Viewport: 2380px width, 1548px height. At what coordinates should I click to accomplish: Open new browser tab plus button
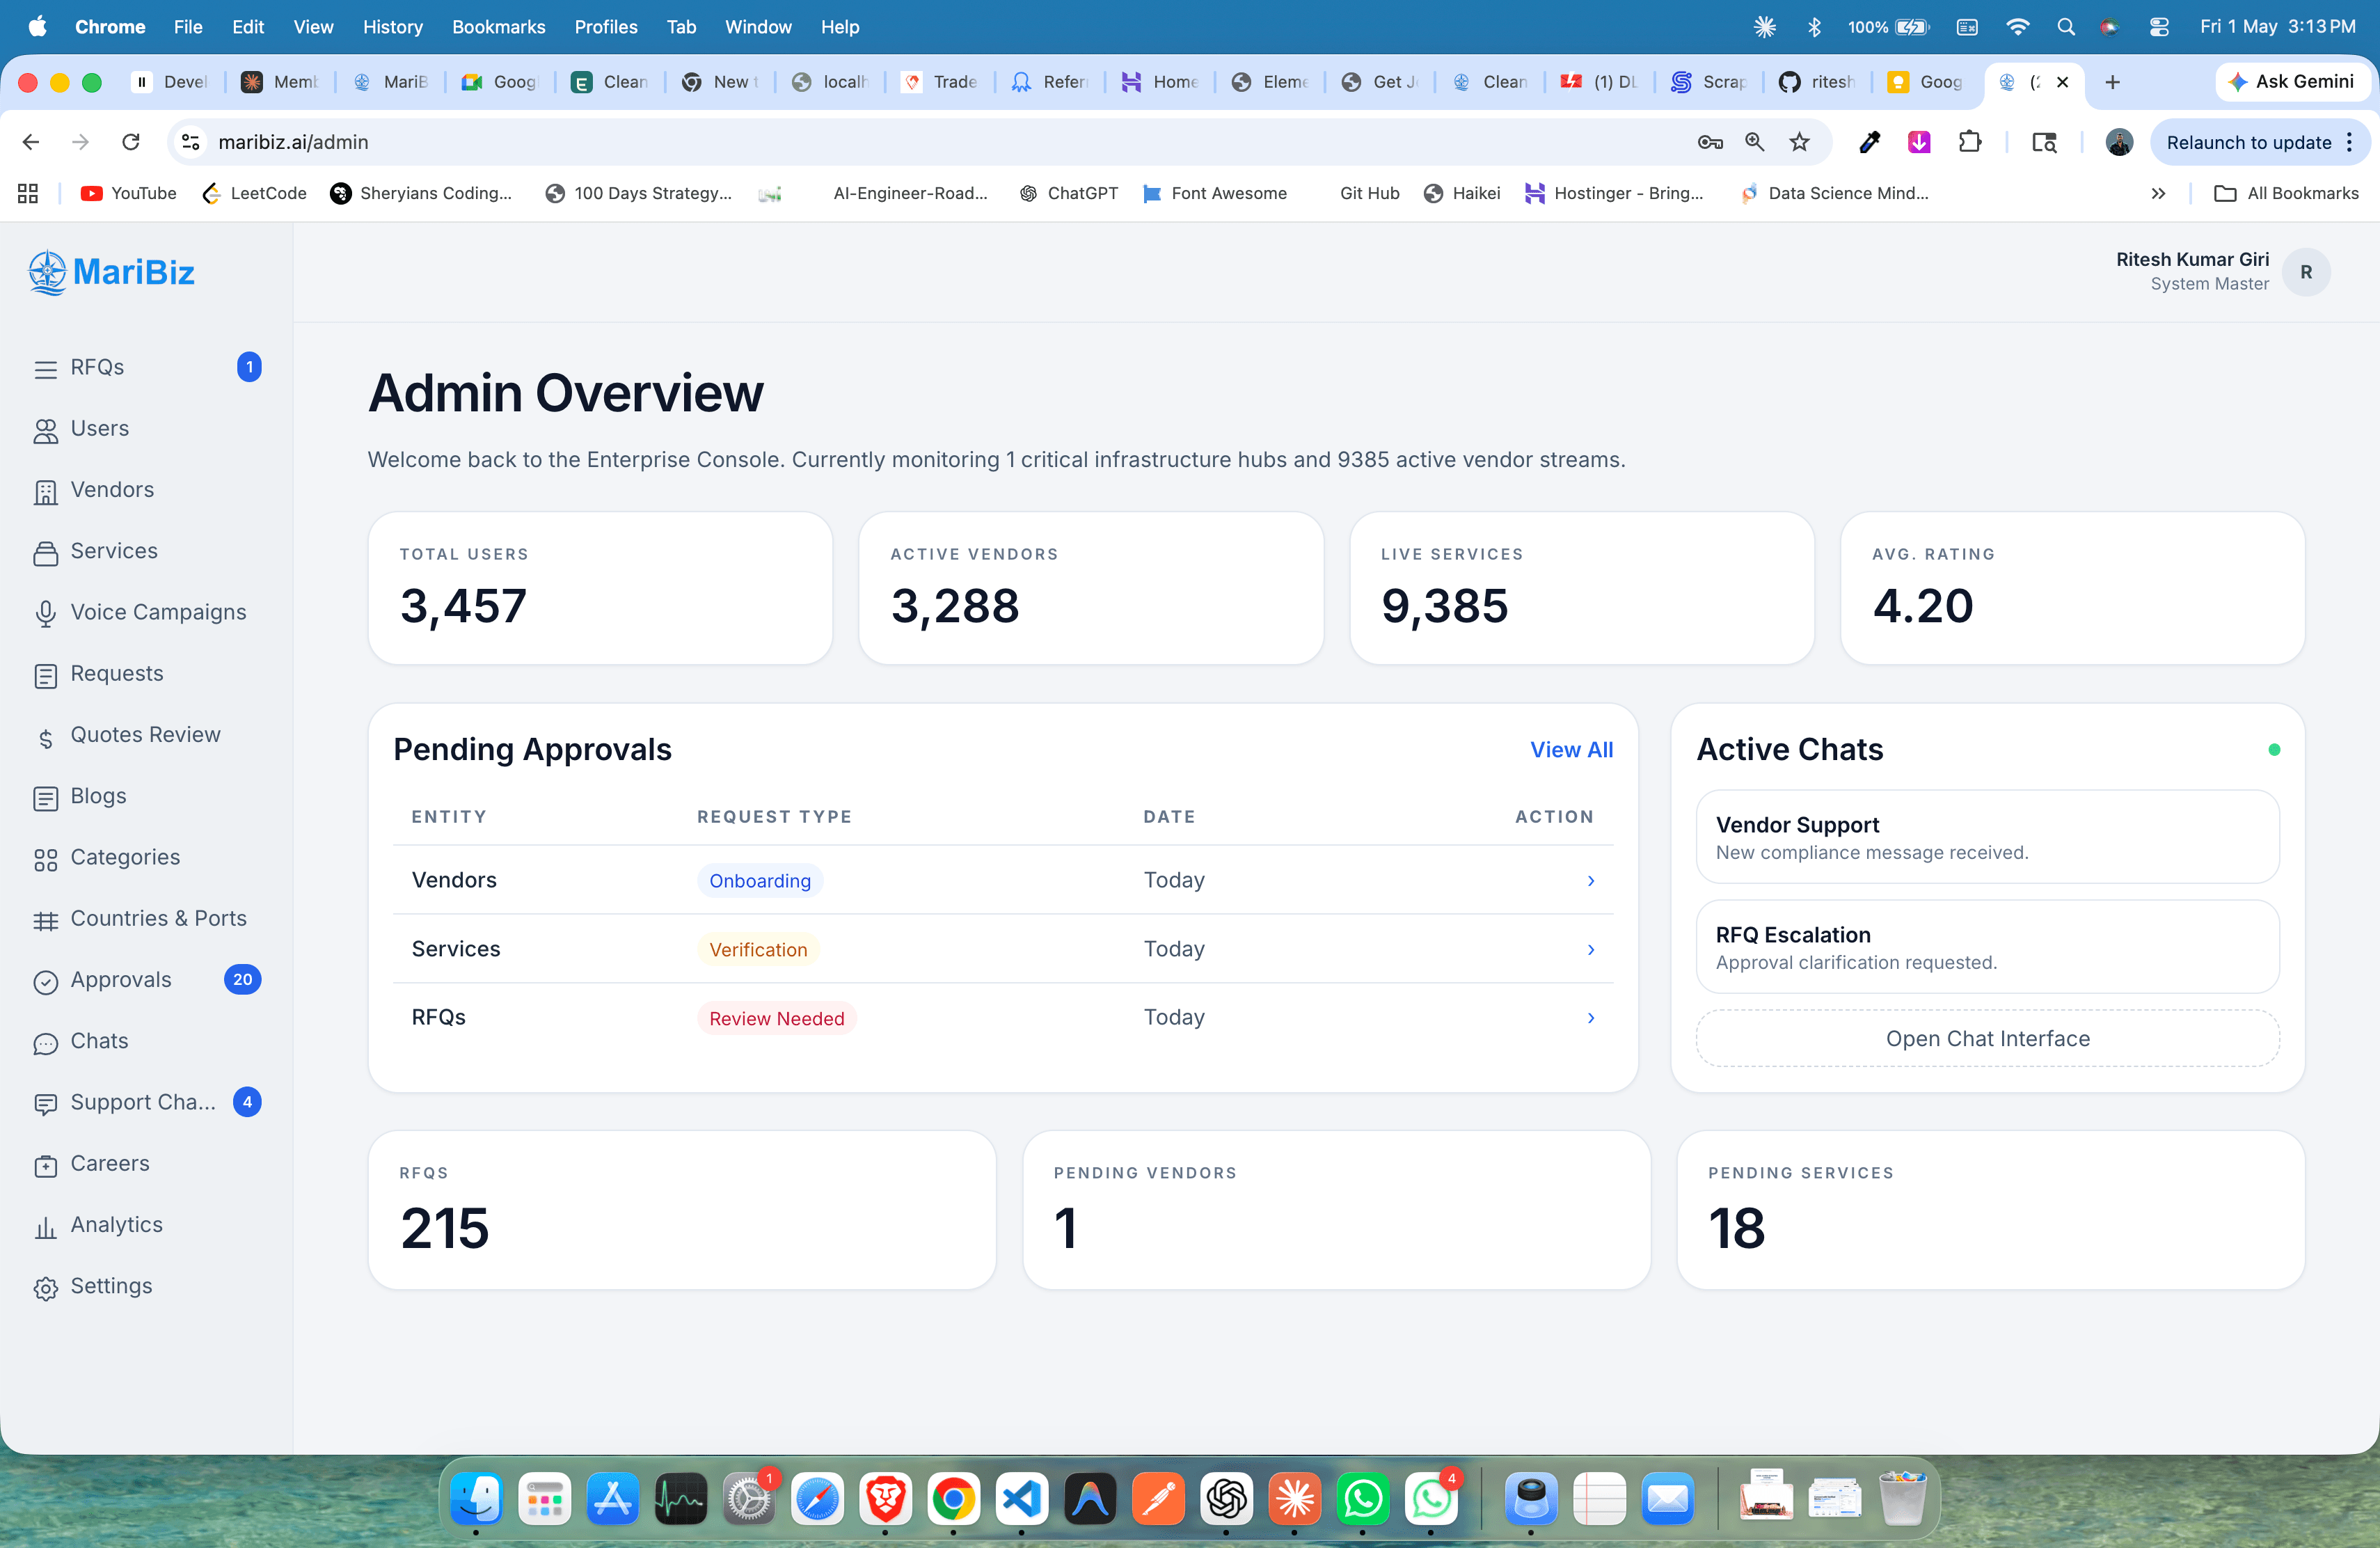coord(2112,82)
